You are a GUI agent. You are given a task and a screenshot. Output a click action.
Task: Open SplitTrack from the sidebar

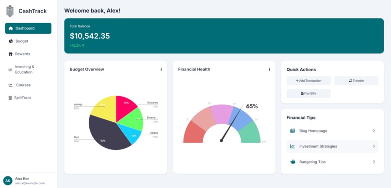pyautogui.click(x=28, y=98)
